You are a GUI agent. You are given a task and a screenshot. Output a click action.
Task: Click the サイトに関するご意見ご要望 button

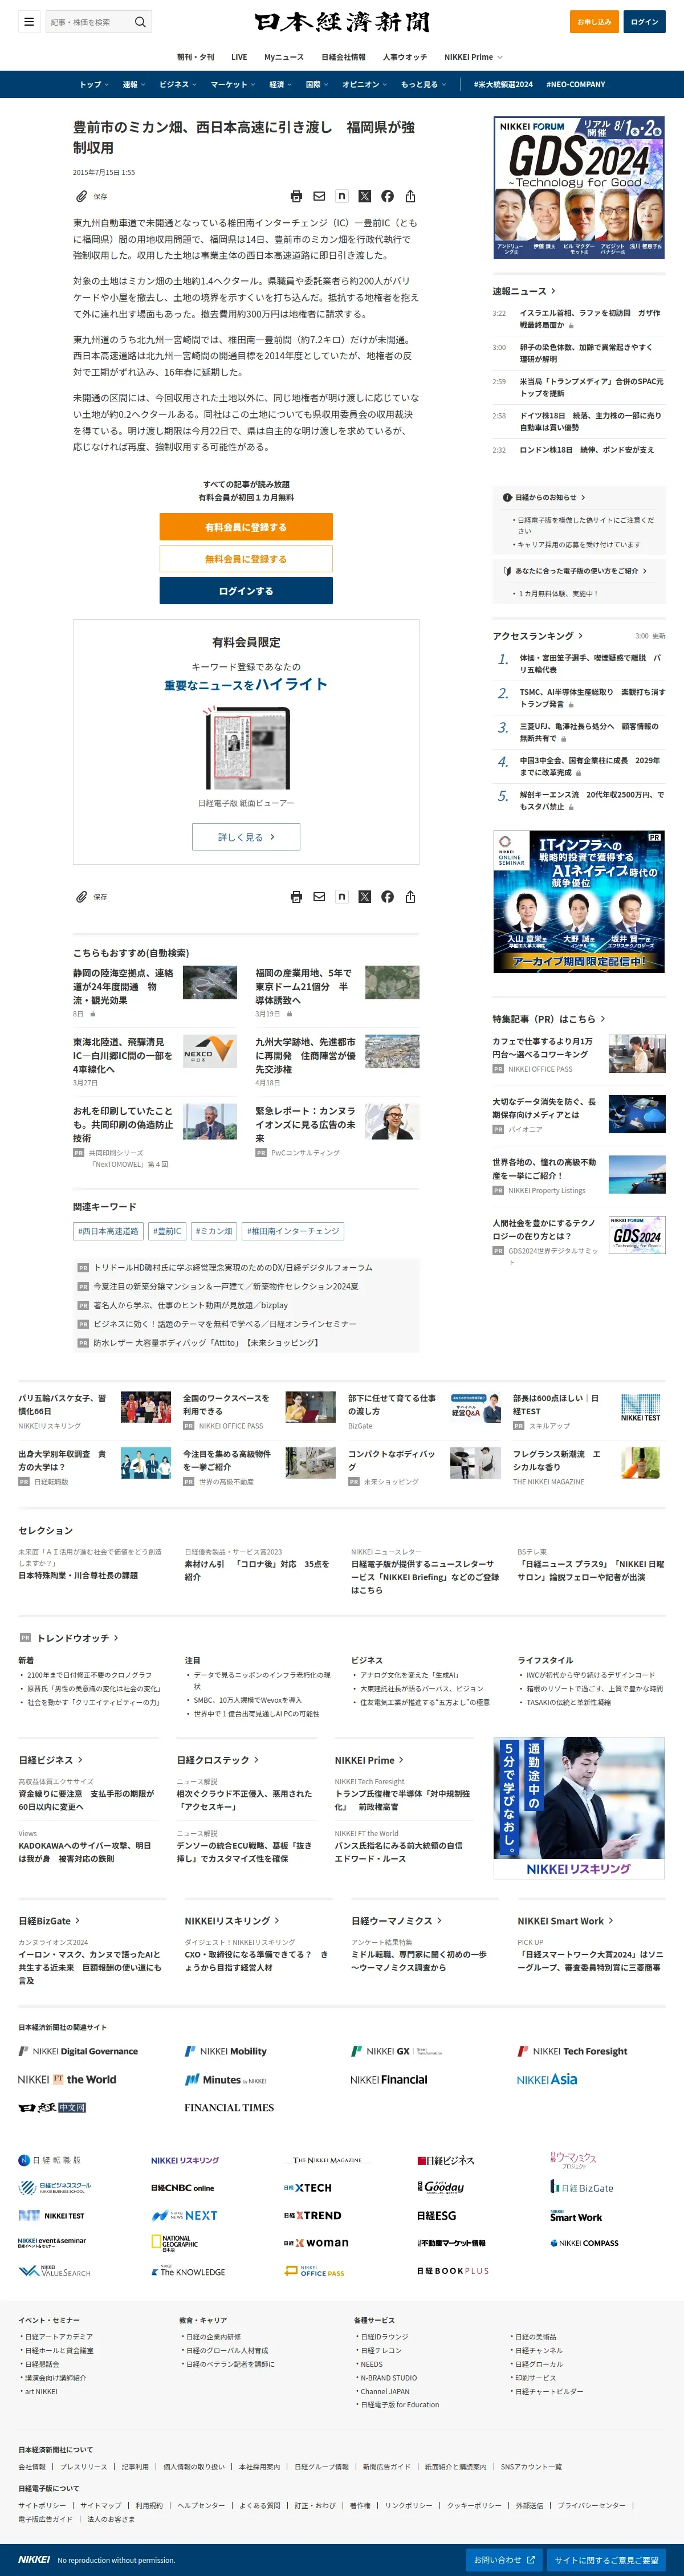pyautogui.click(x=607, y=2560)
